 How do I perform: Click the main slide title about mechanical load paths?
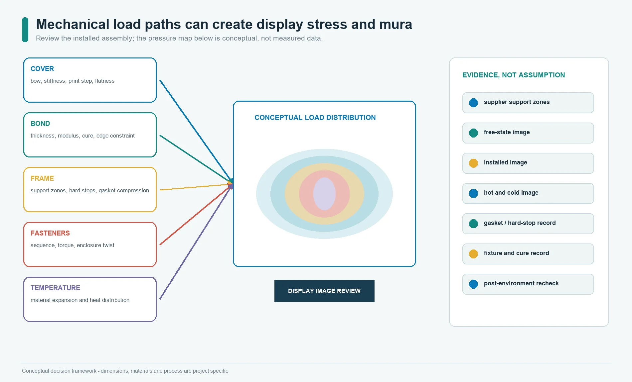coord(224,24)
